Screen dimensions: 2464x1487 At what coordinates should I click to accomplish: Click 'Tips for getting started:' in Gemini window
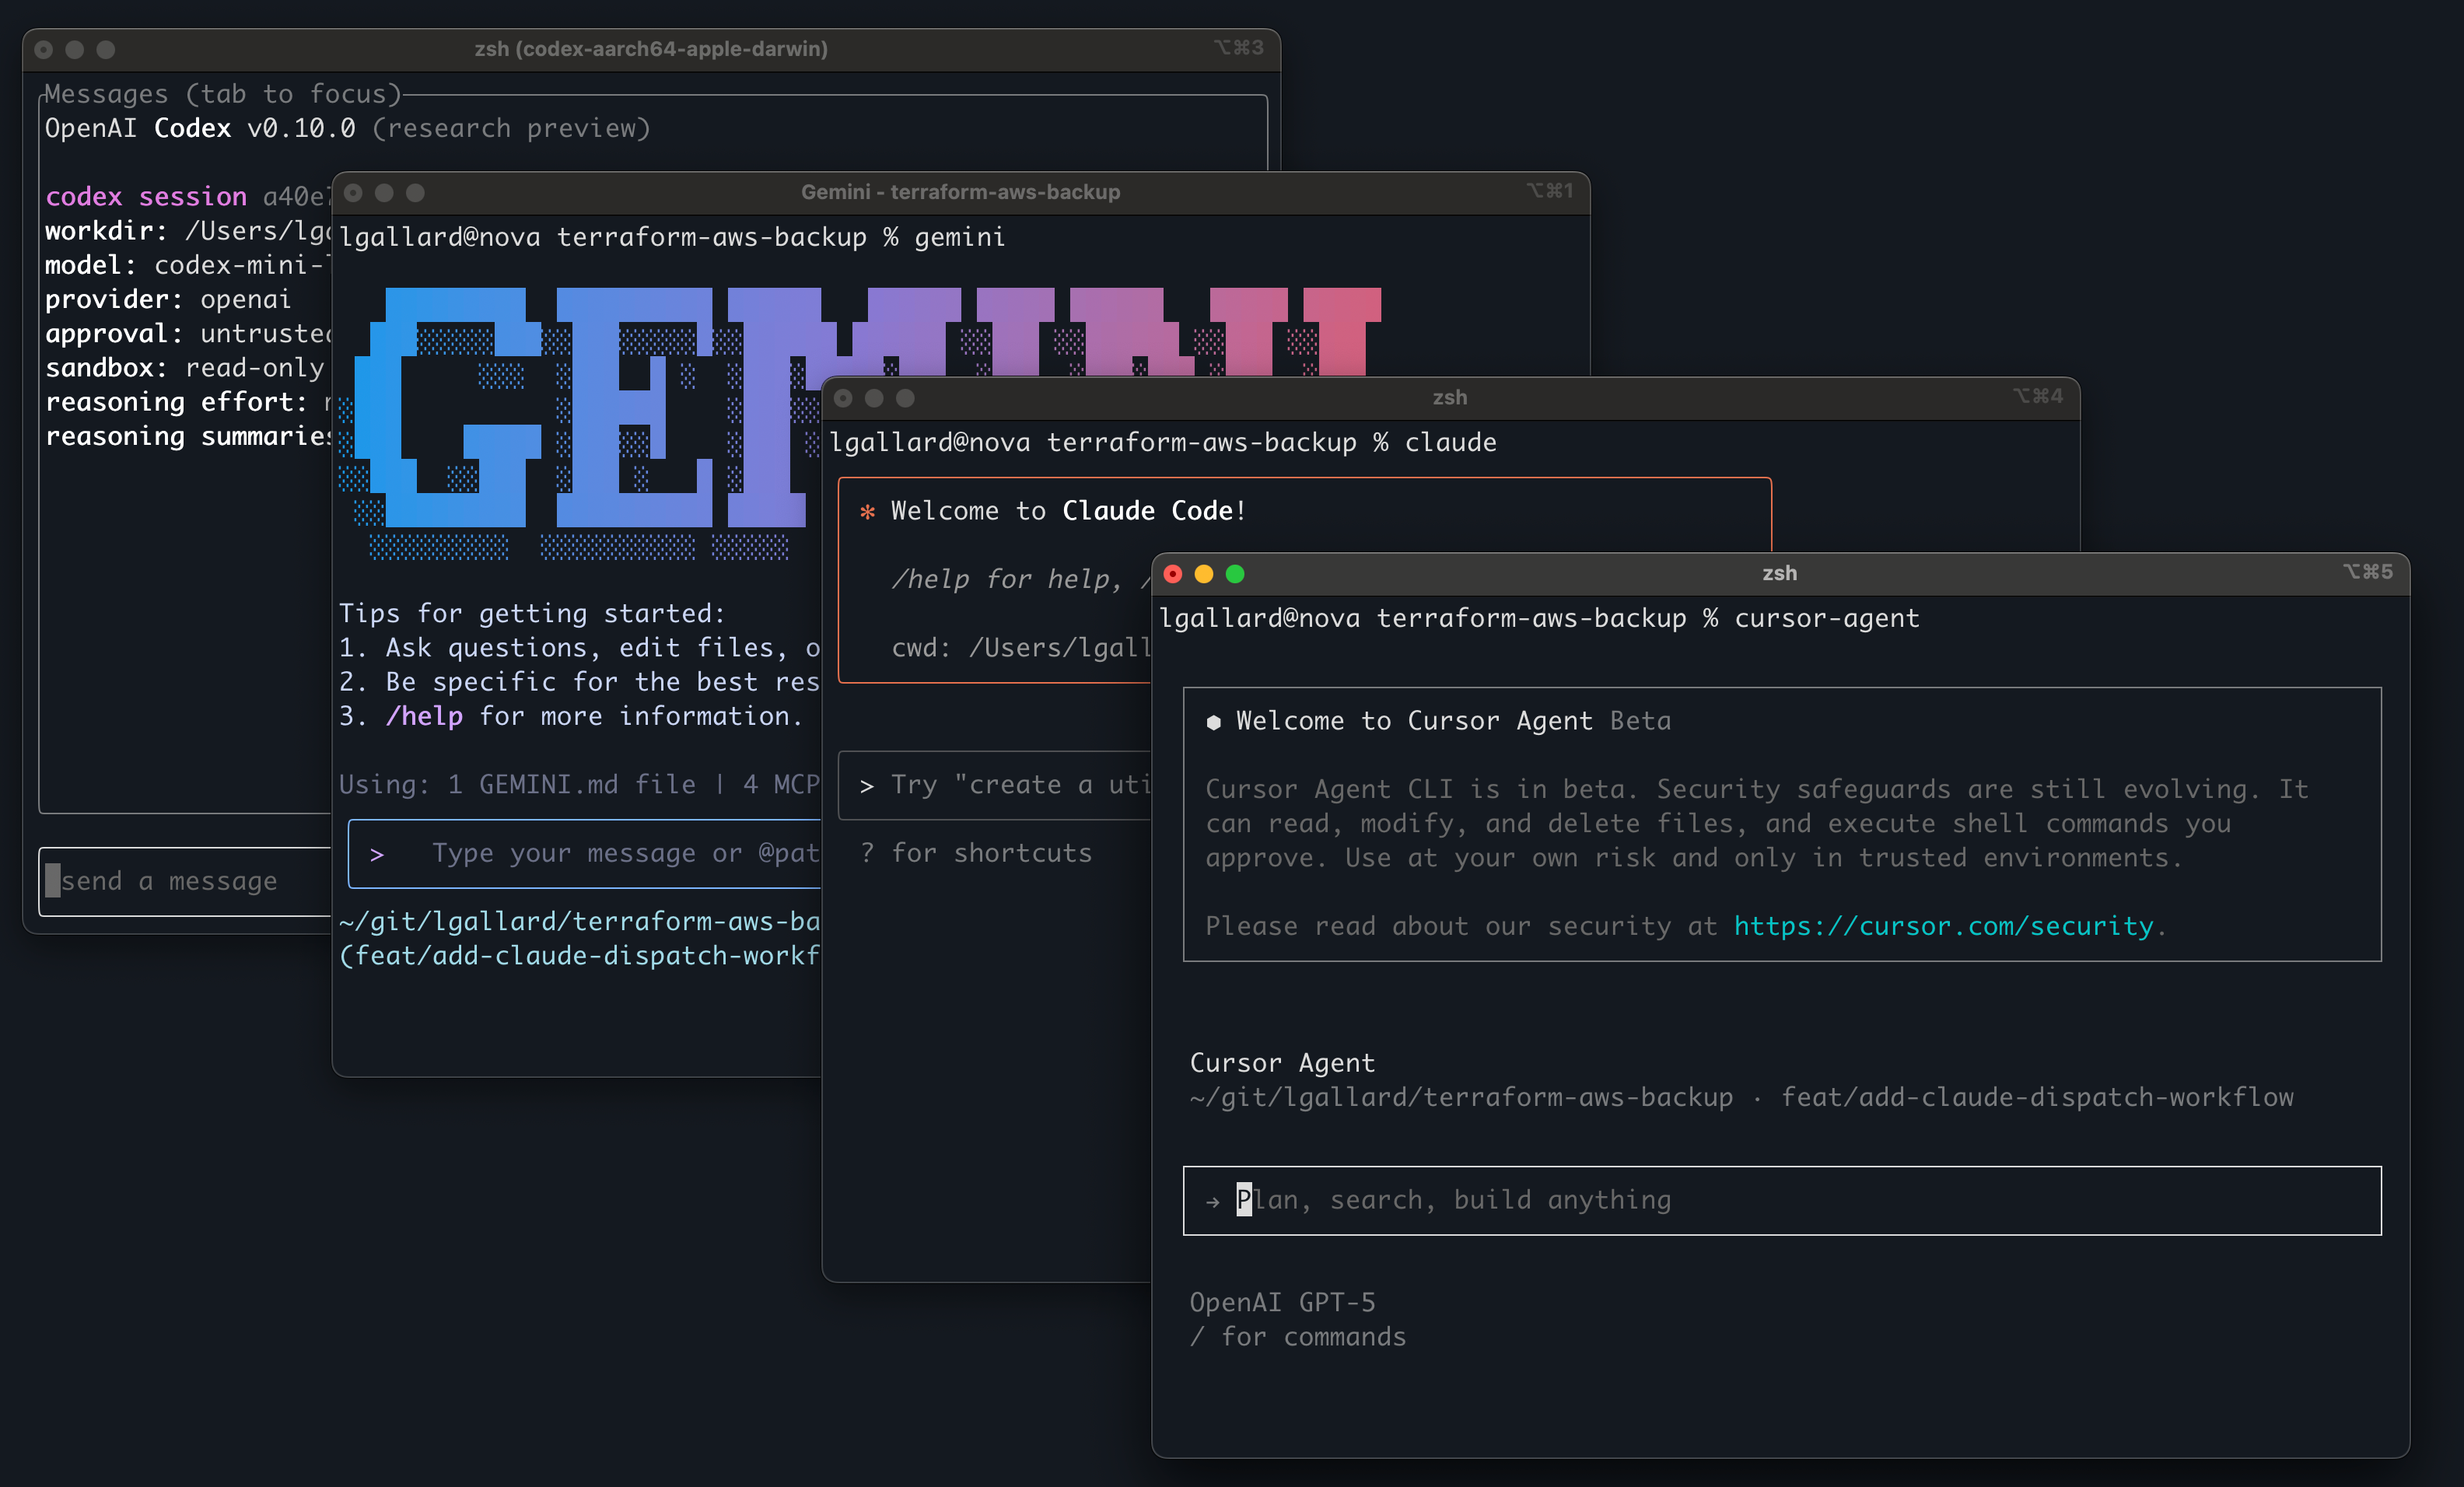pos(532,613)
